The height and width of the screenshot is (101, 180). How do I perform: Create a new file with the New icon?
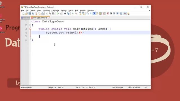[23, 13]
